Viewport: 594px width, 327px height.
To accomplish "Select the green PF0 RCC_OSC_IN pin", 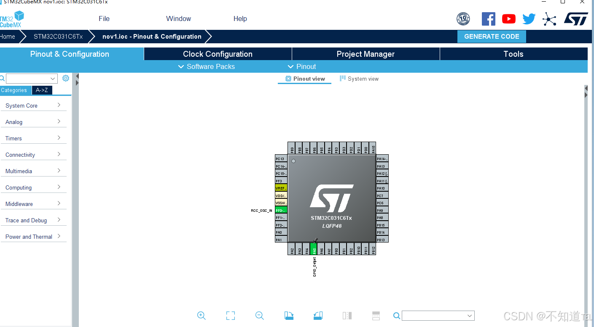I will tap(281, 210).
